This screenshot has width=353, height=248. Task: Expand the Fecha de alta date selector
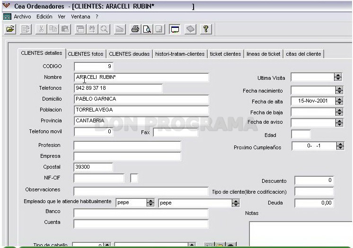[339, 101]
